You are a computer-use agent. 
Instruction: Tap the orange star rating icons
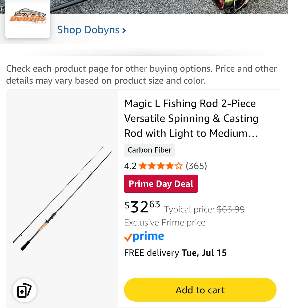point(161,166)
